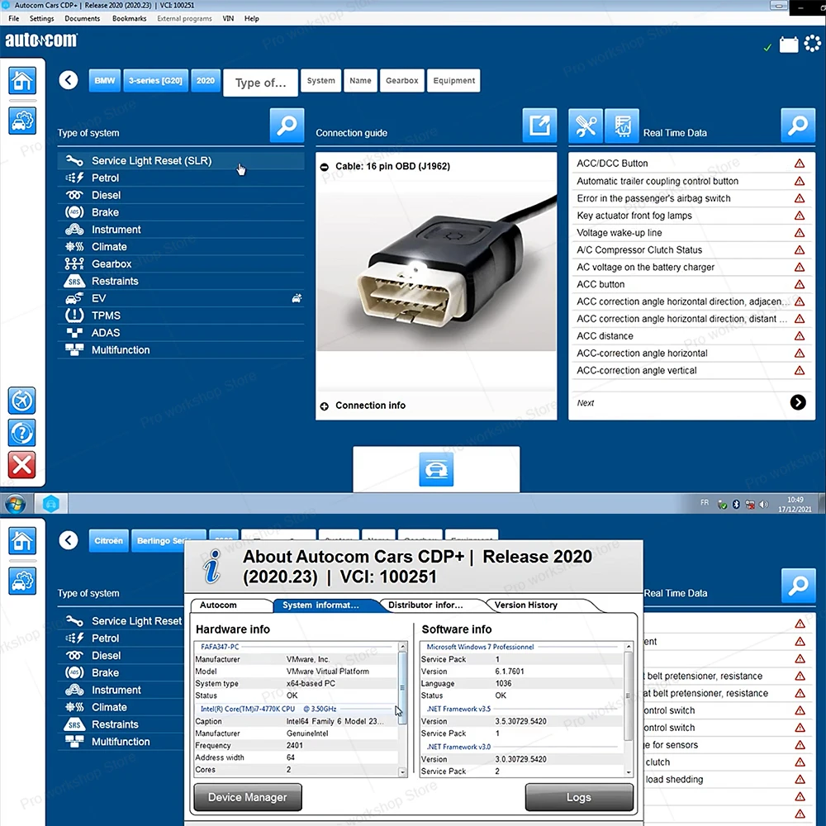Open the Settings menu
This screenshot has width=826, height=826.
coord(41,18)
